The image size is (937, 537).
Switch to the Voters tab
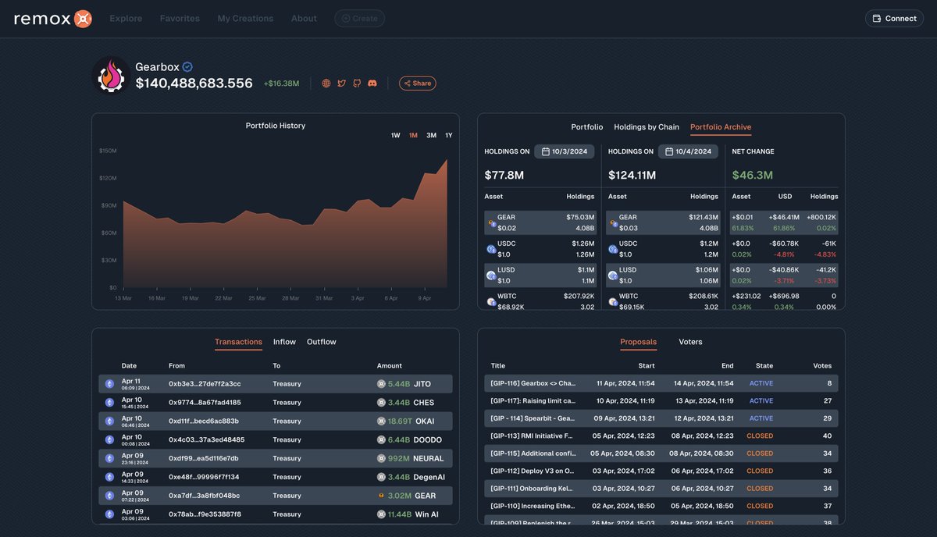click(x=690, y=342)
